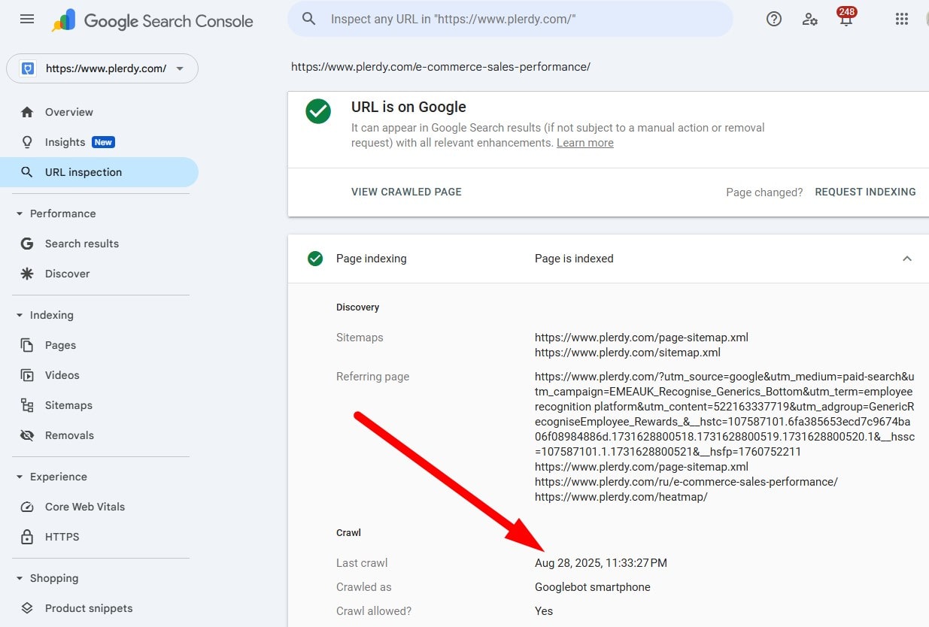929x627 pixels.
Task: Collapse the Indexing section in the sidebar
Action: click(x=18, y=314)
